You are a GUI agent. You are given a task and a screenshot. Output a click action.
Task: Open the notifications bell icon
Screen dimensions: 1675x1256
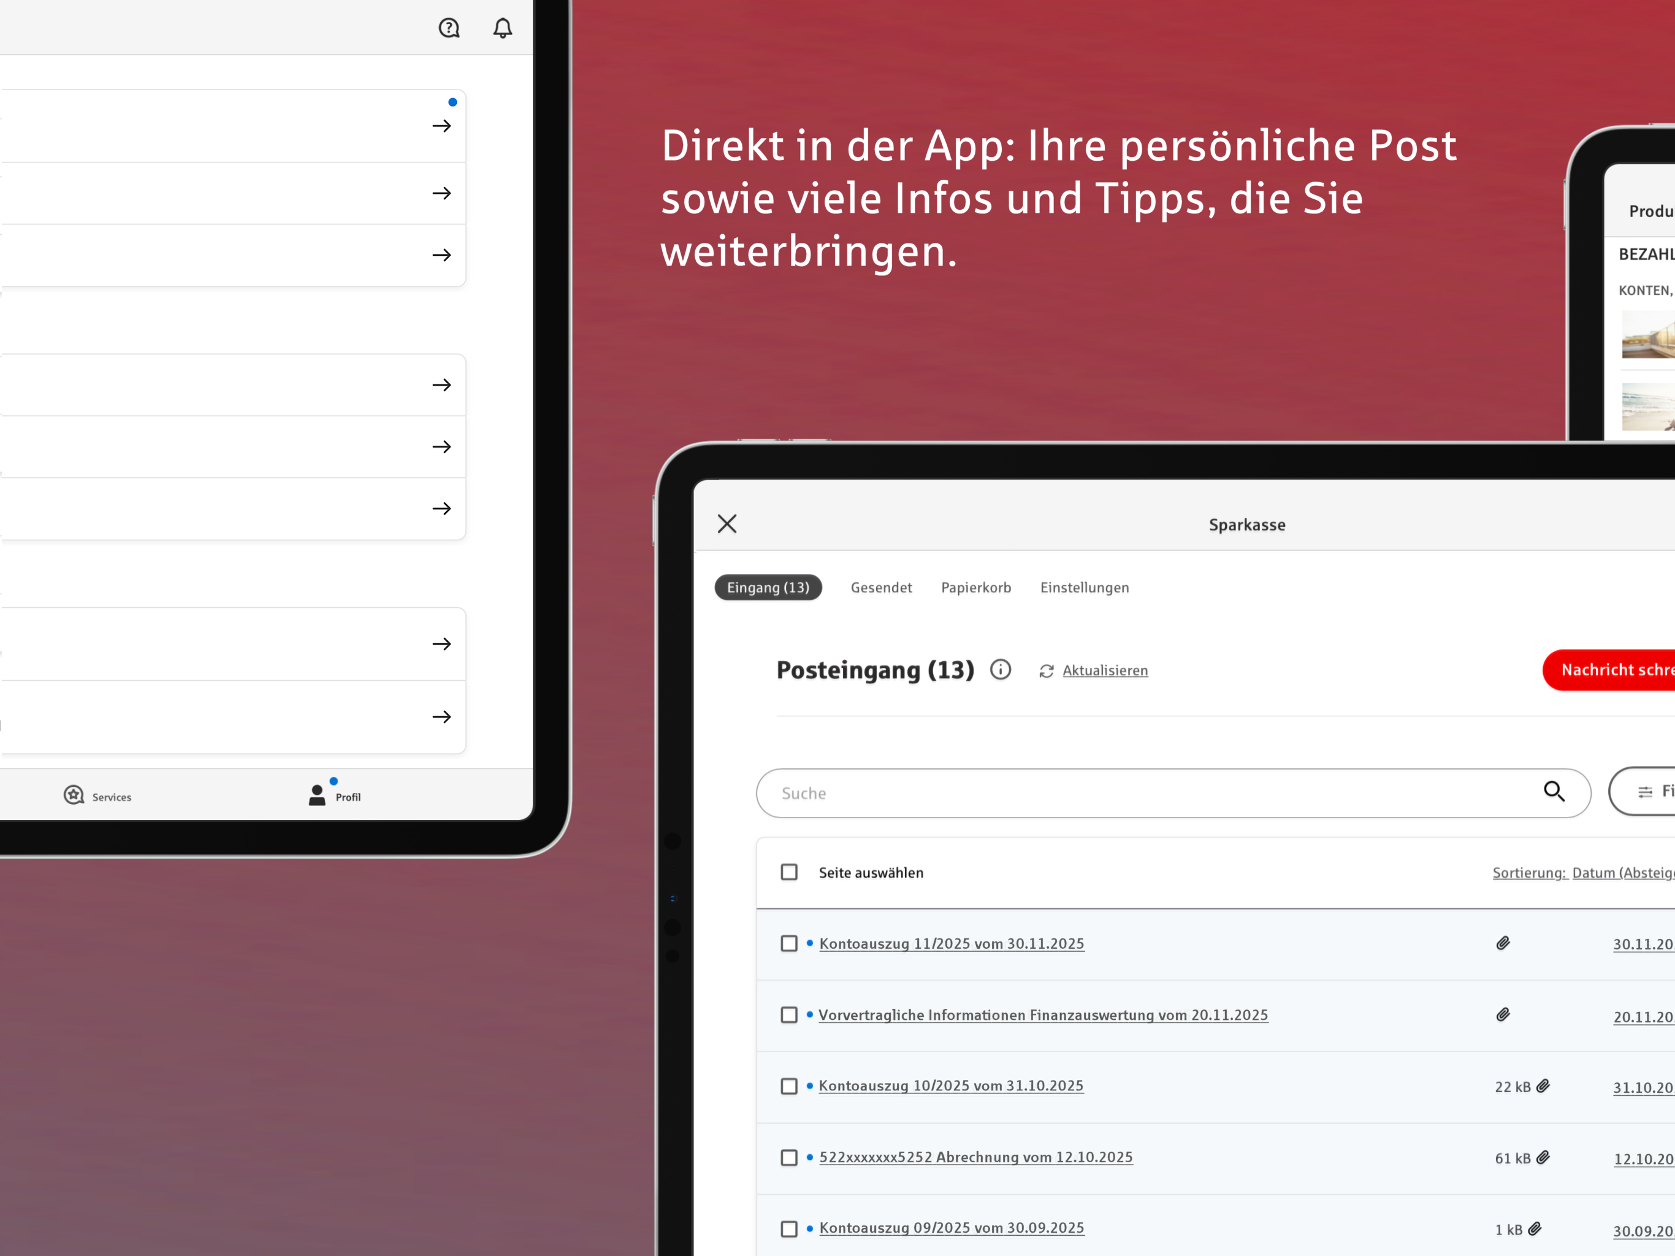[503, 29]
